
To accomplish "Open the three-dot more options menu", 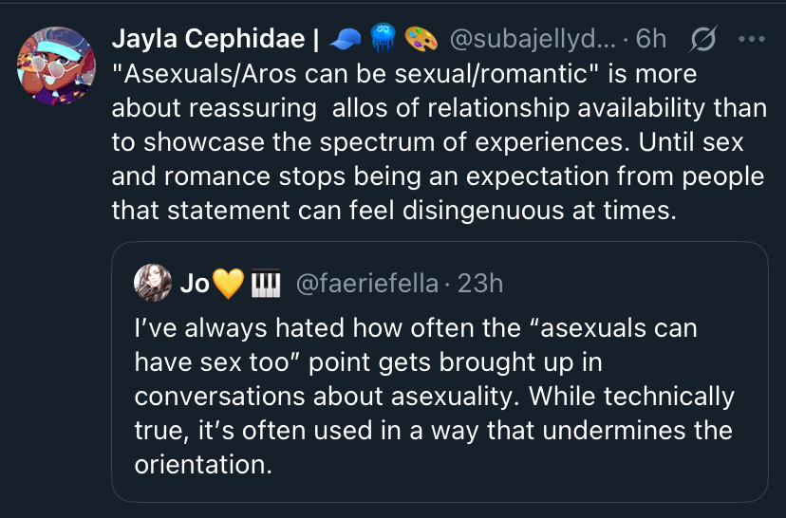I will click(x=751, y=40).
